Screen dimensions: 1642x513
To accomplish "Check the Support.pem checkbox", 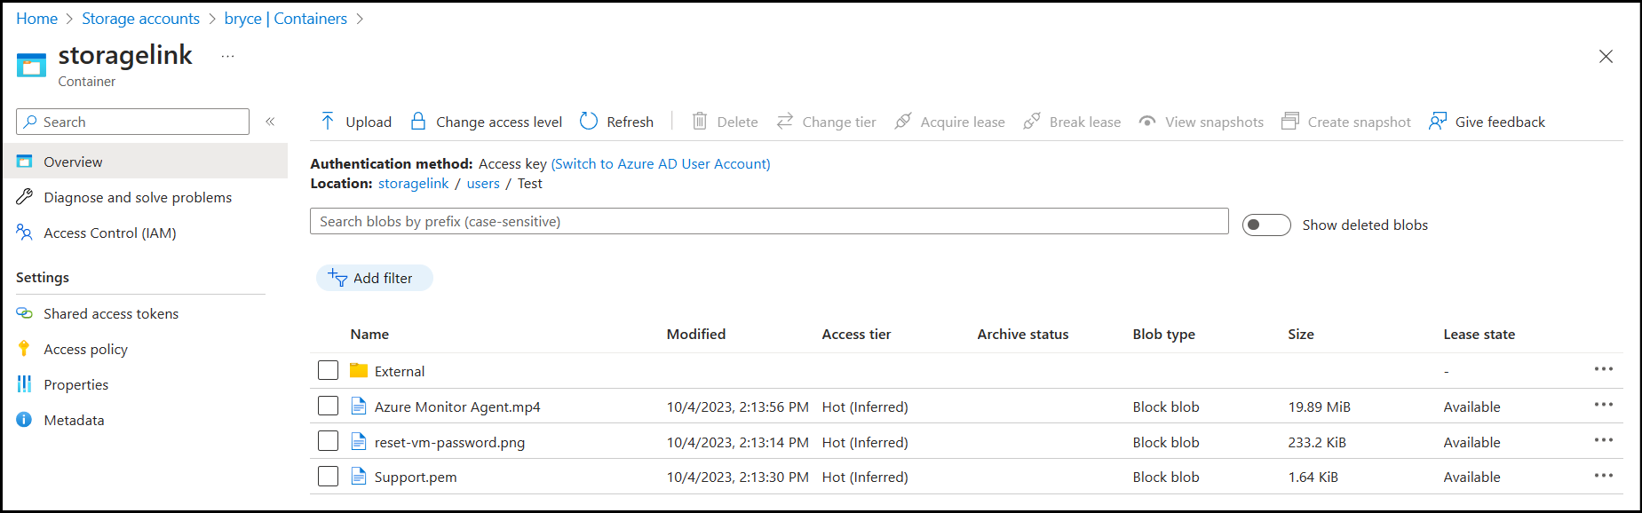I will point(328,477).
